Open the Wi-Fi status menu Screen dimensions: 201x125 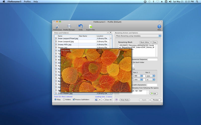click(x=158, y=1)
